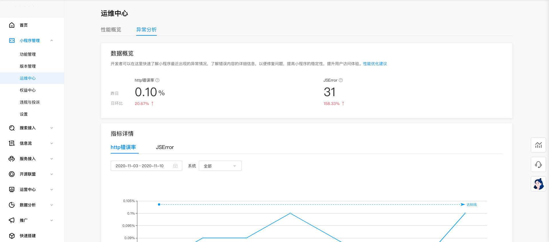Click the 达标线 start point on chart

click(x=159, y=204)
